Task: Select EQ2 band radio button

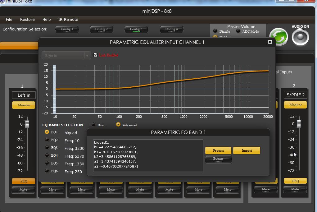Action: (47, 140)
